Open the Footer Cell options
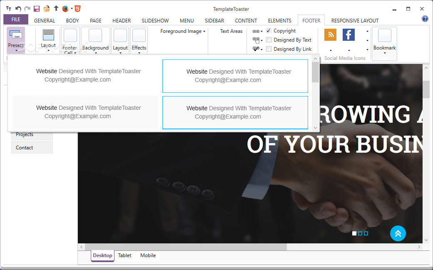The width and height of the screenshot is (433, 270). pyautogui.click(x=70, y=40)
